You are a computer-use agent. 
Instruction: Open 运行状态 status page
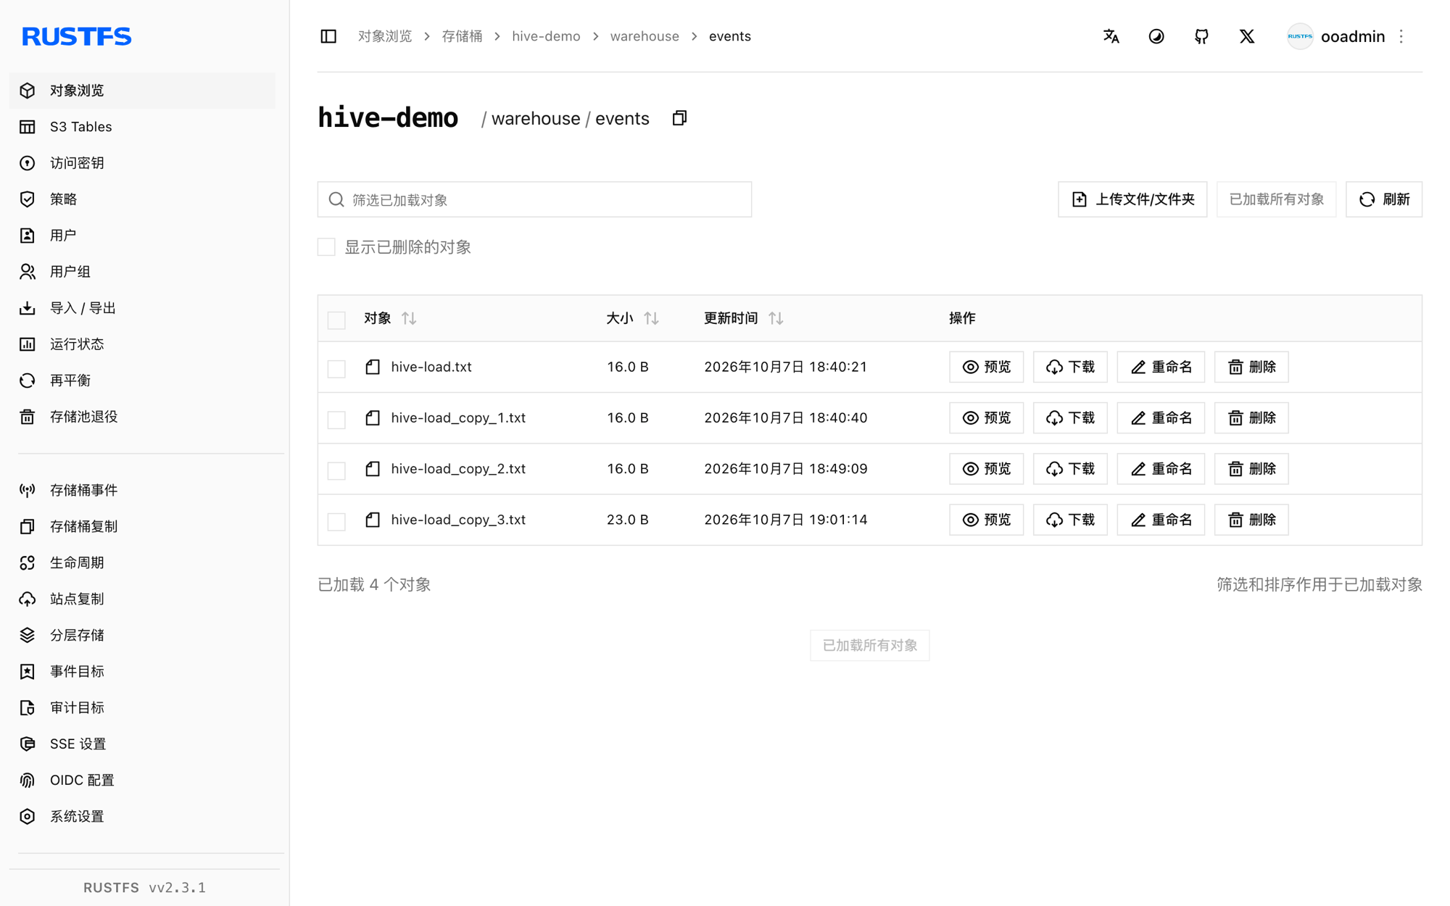pos(142,344)
